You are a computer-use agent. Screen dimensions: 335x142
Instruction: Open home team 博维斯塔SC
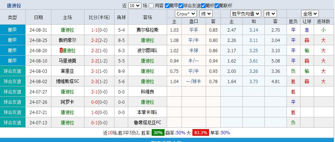67,81
